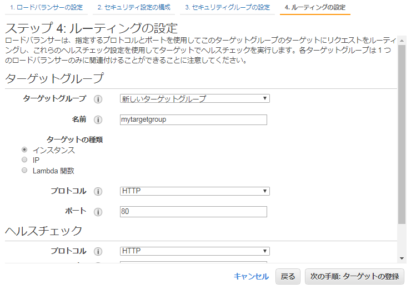
Task: Select Lambda 関数 target type radio button
Action: 24,171
